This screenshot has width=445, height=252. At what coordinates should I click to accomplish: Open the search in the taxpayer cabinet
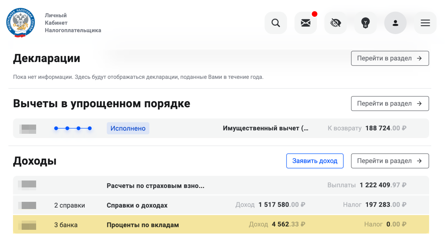tap(276, 23)
